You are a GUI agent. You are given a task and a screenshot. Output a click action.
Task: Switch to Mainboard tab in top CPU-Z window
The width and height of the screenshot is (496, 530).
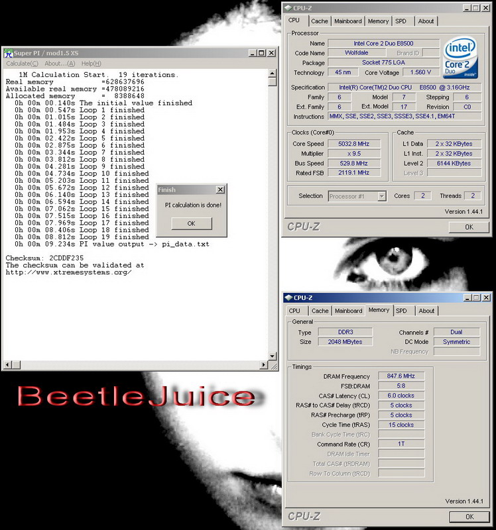click(348, 21)
